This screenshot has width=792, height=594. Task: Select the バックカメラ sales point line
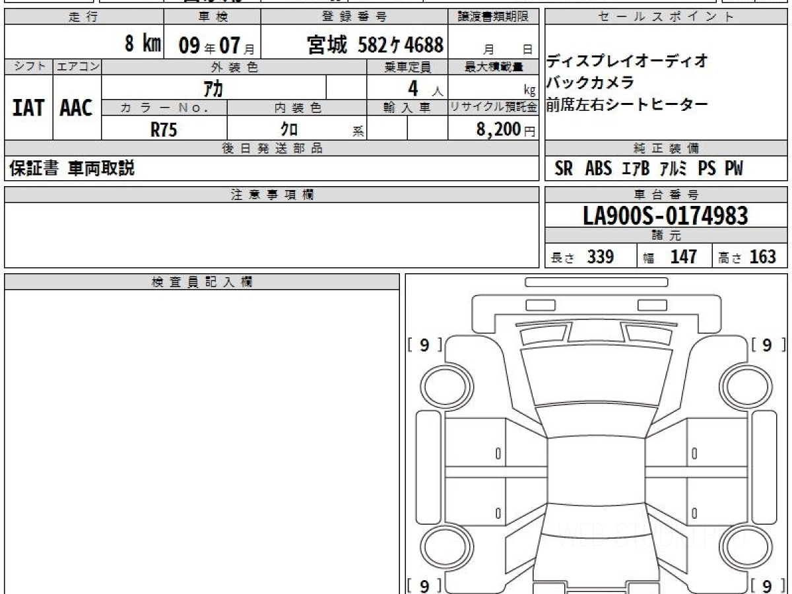click(x=591, y=82)
